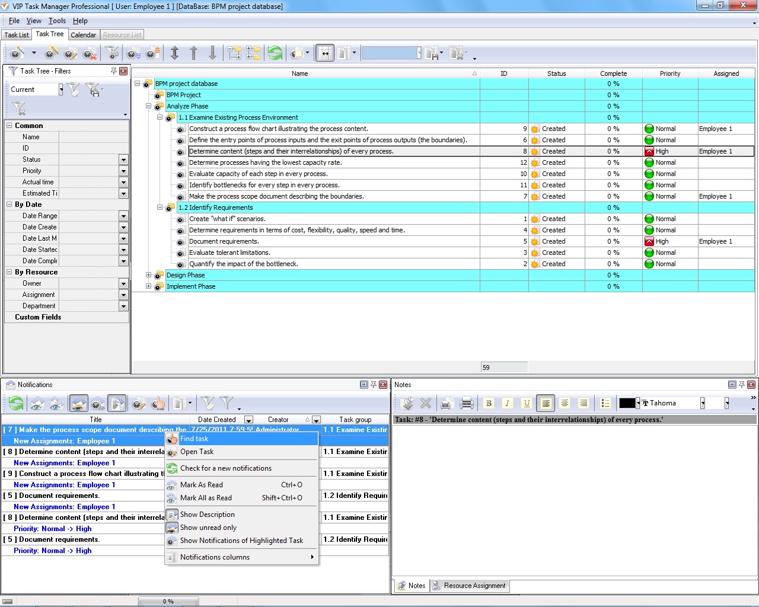Switch to the Calendar tab

pyautogui.click(x=83, y=35)
